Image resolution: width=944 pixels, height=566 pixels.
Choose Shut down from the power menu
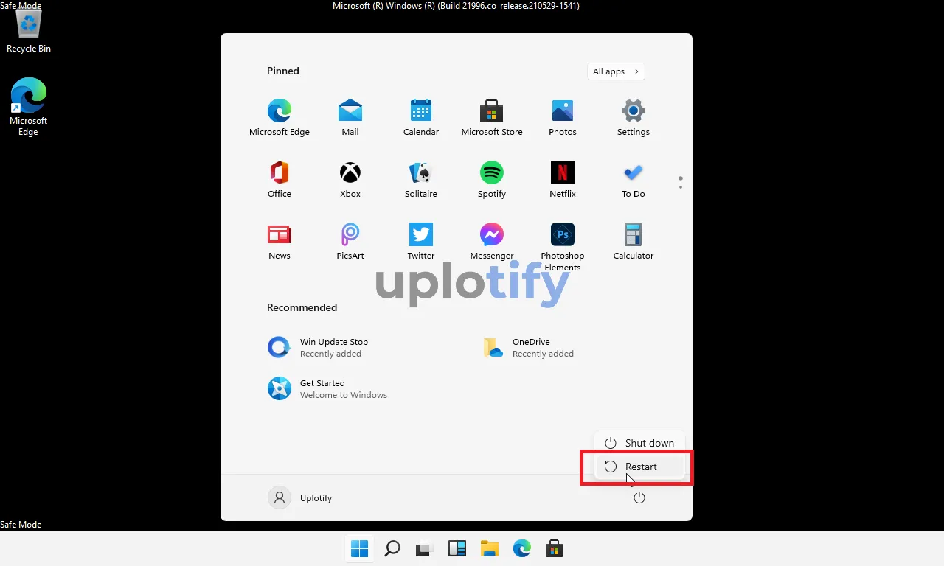(639, 443)
